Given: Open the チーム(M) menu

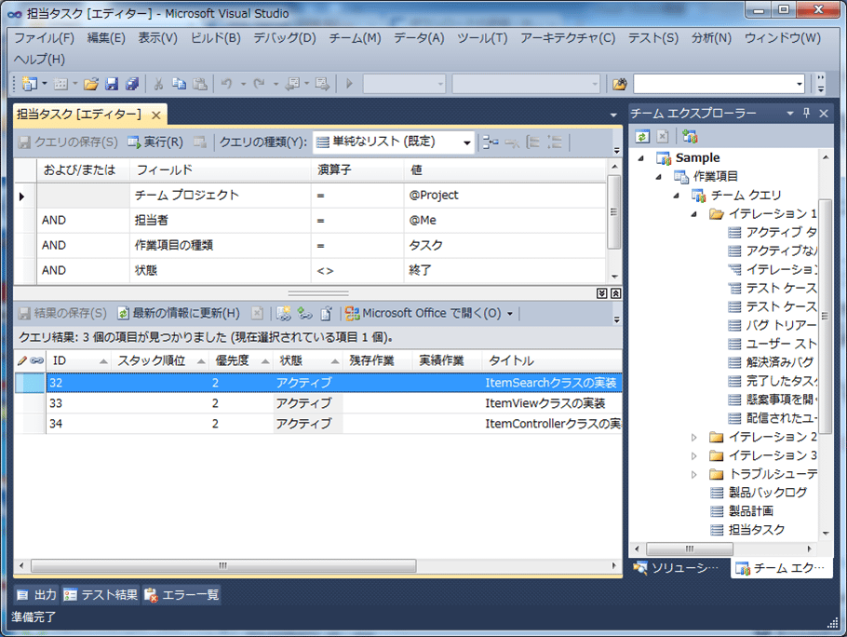Looking at the screenshot, I should coord(355,38).
